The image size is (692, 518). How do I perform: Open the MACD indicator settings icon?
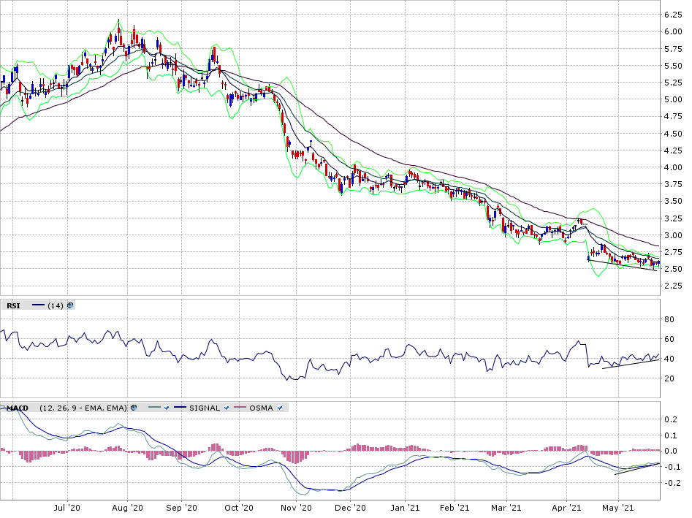134,408
